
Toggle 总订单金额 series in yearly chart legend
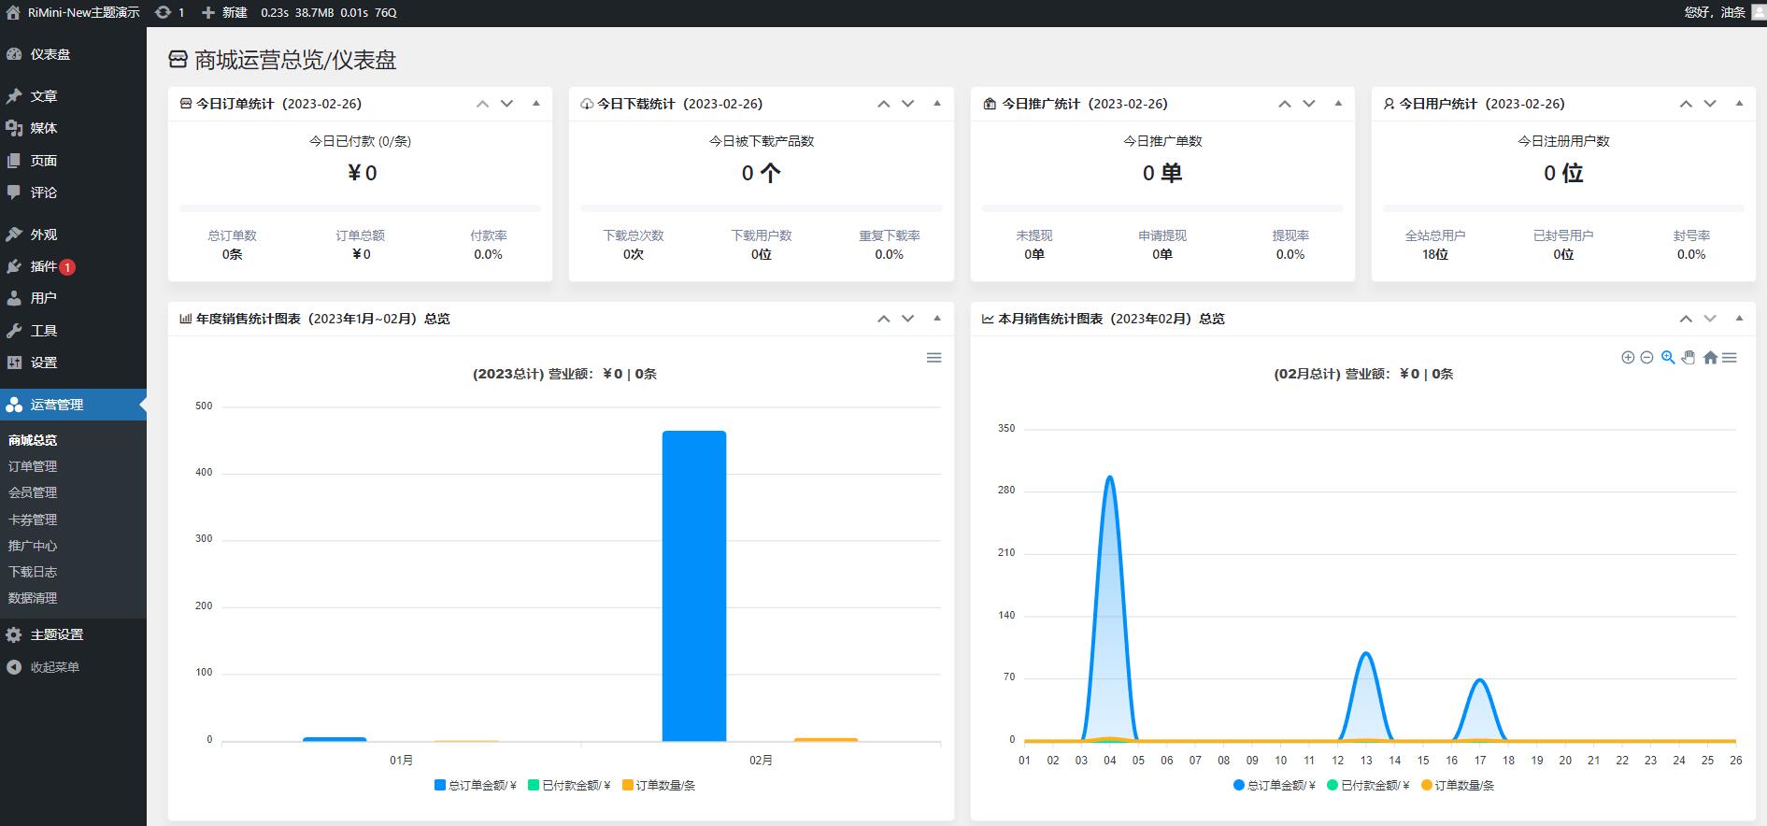pos(476,786)
